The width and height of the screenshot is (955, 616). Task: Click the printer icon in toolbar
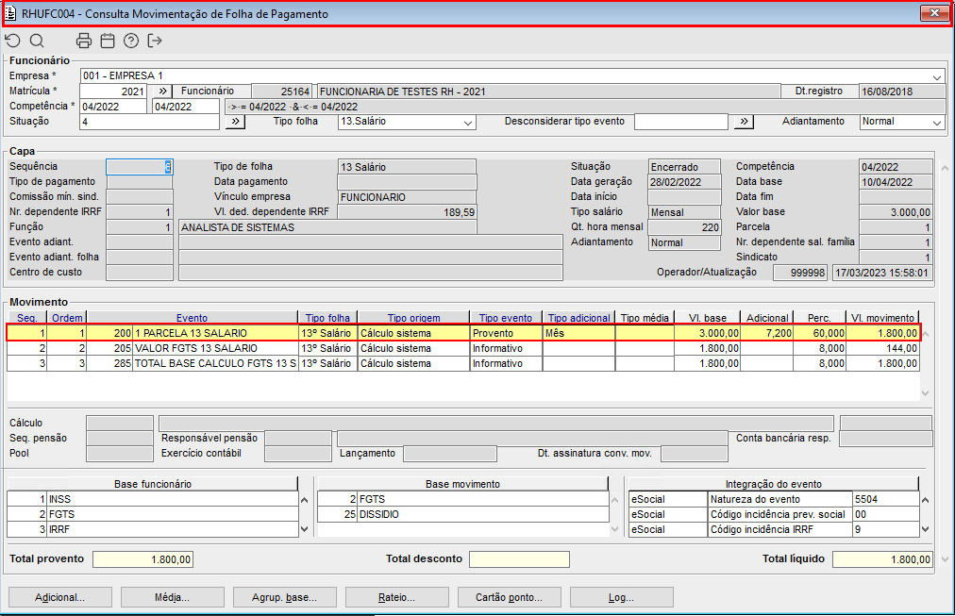[x=84, y=41]
